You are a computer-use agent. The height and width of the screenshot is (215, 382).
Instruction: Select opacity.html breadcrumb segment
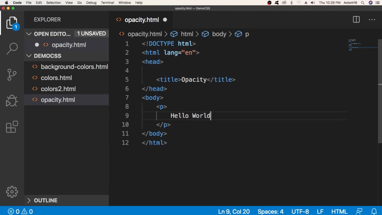point(145,34)
